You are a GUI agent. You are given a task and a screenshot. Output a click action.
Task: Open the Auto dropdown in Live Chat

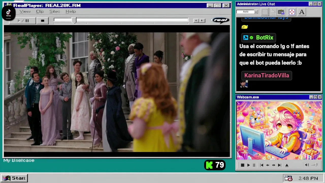pyautogui.click(x=256, y=12)
